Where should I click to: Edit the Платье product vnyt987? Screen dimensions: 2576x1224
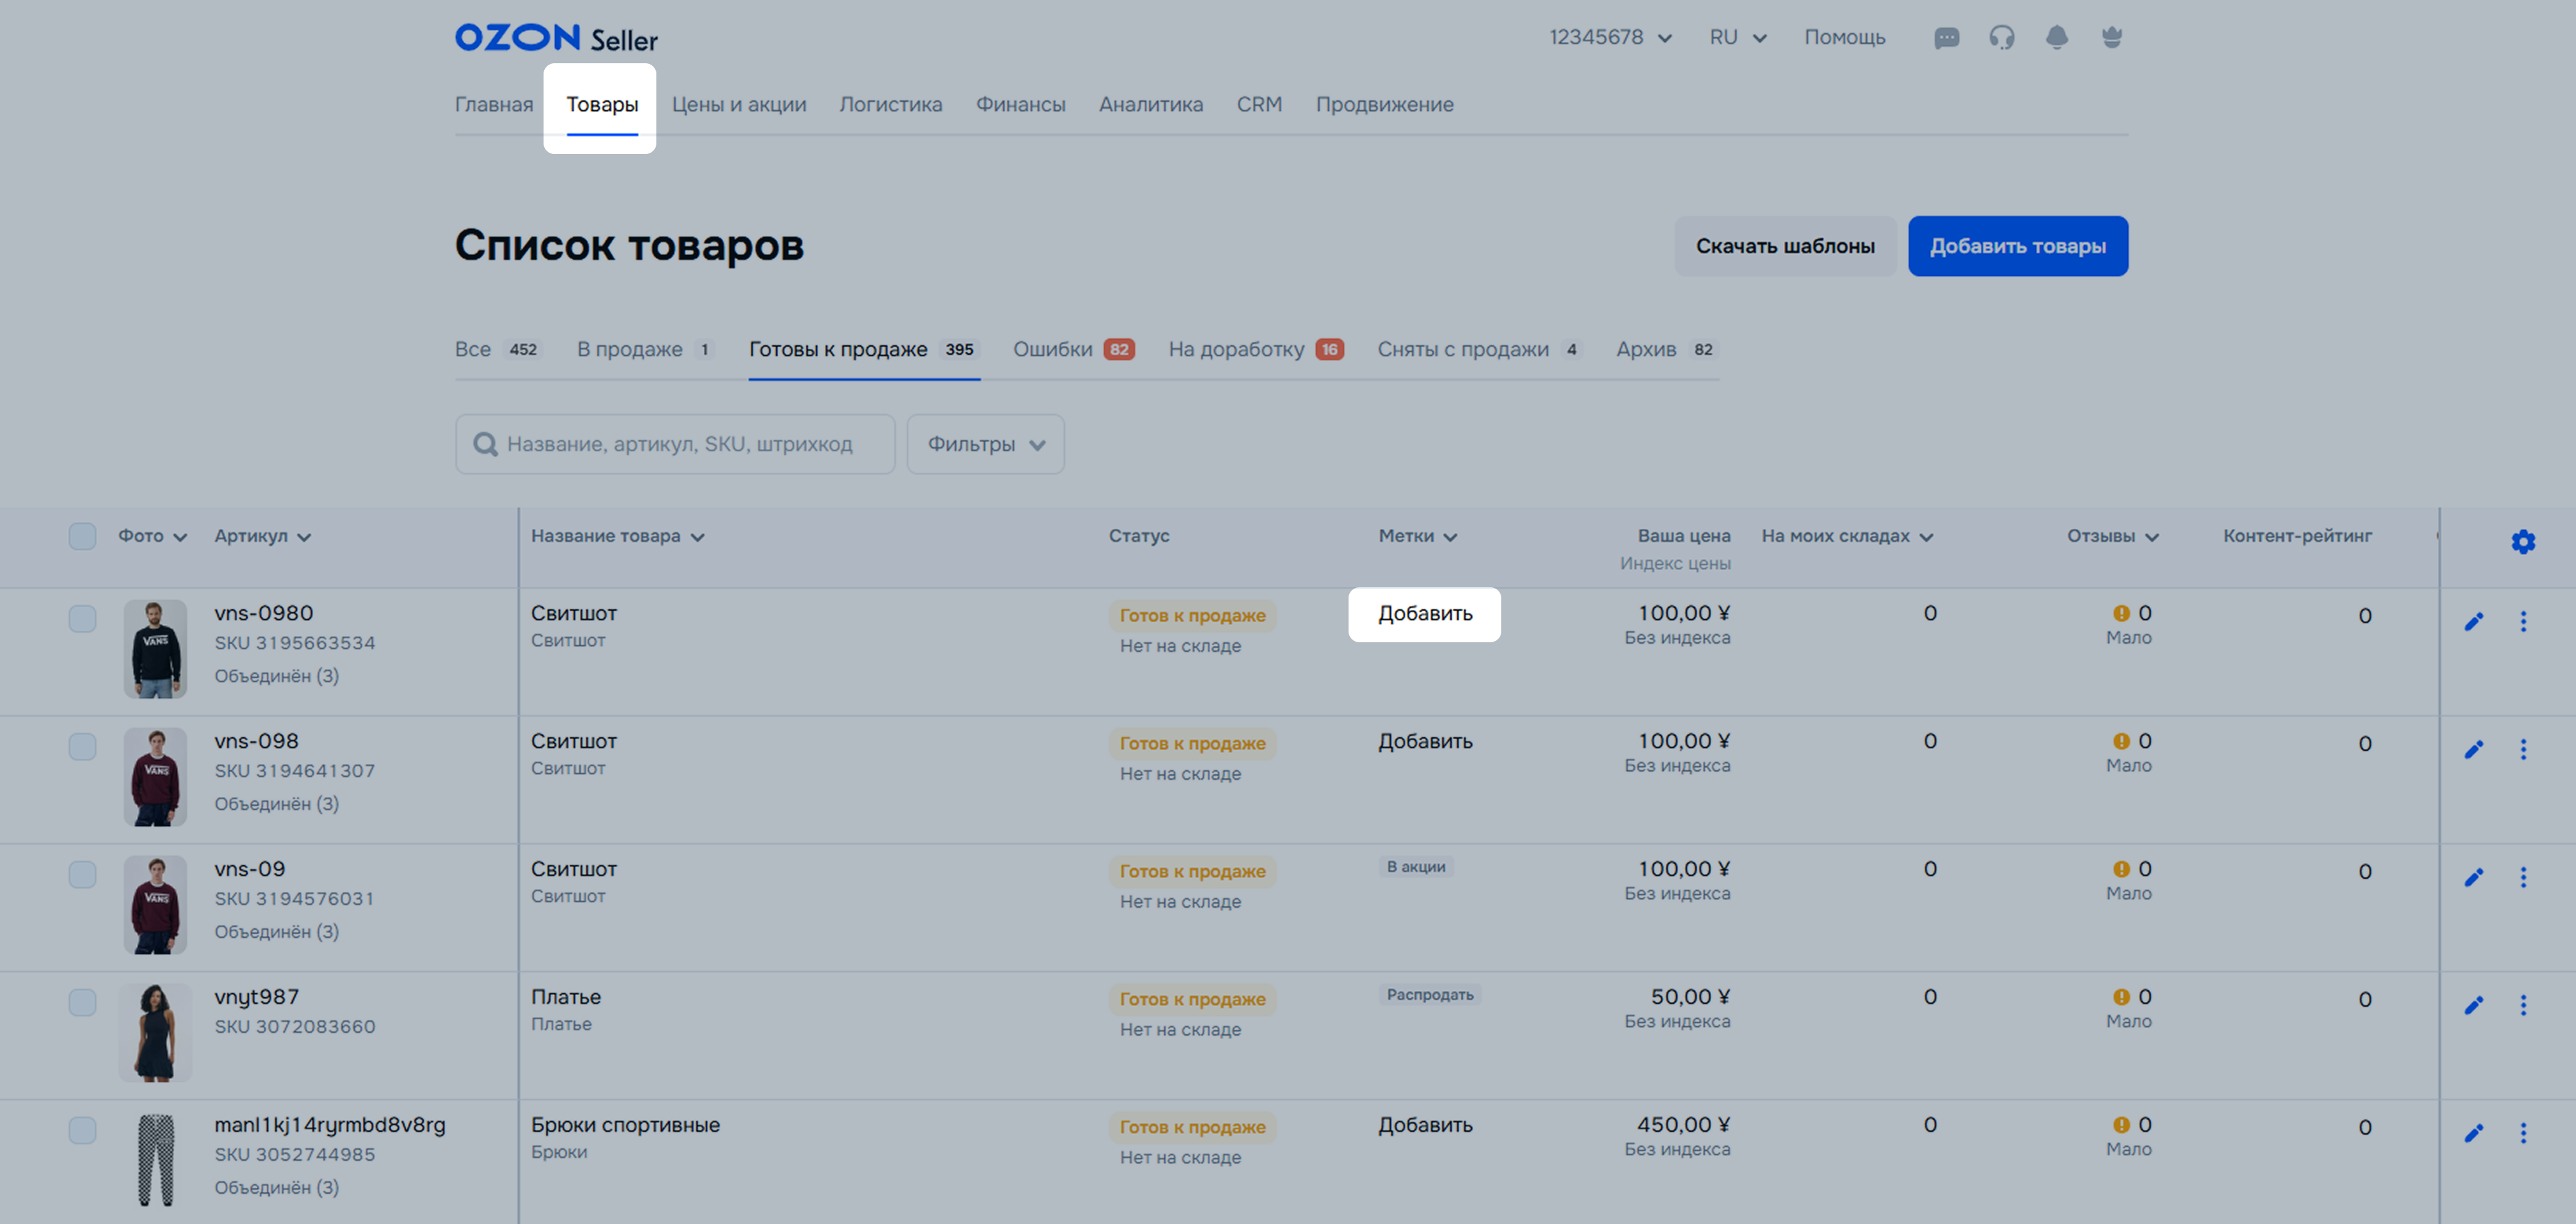tap(2473, 1005)
